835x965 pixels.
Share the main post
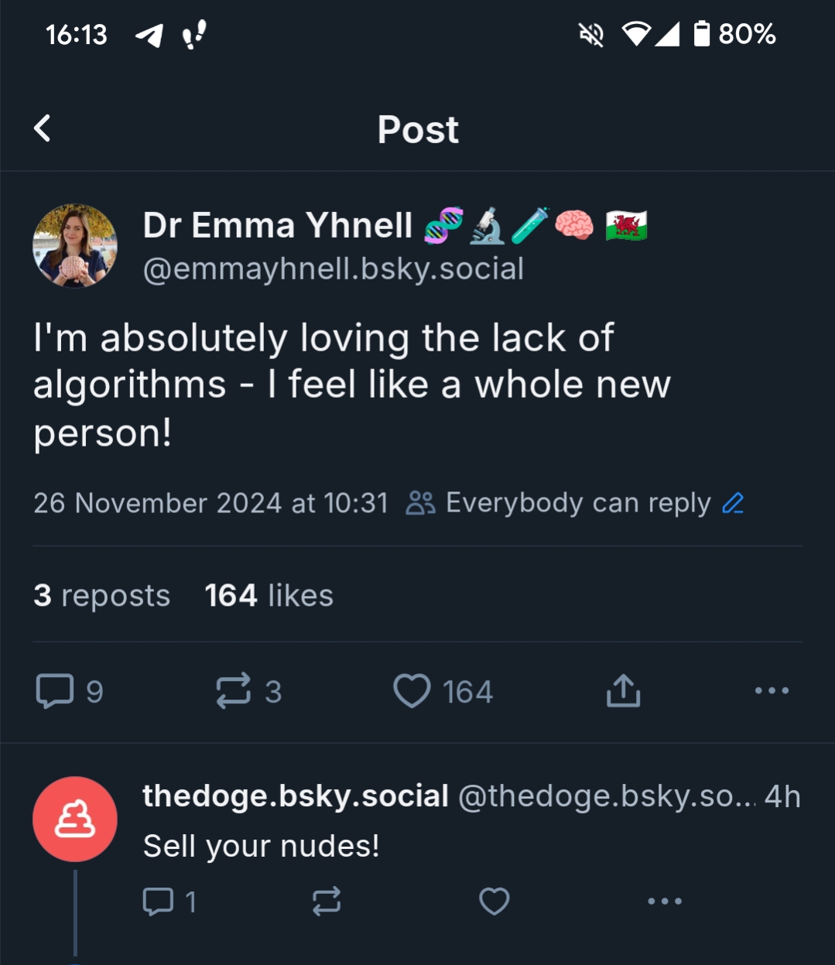(x=623, y=691)
